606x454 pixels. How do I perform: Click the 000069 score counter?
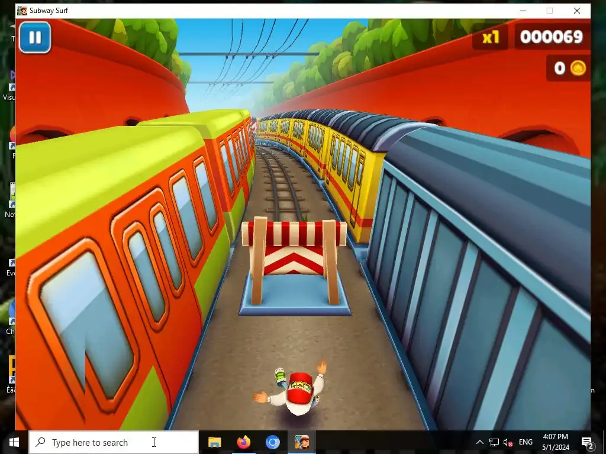point(551,37)
